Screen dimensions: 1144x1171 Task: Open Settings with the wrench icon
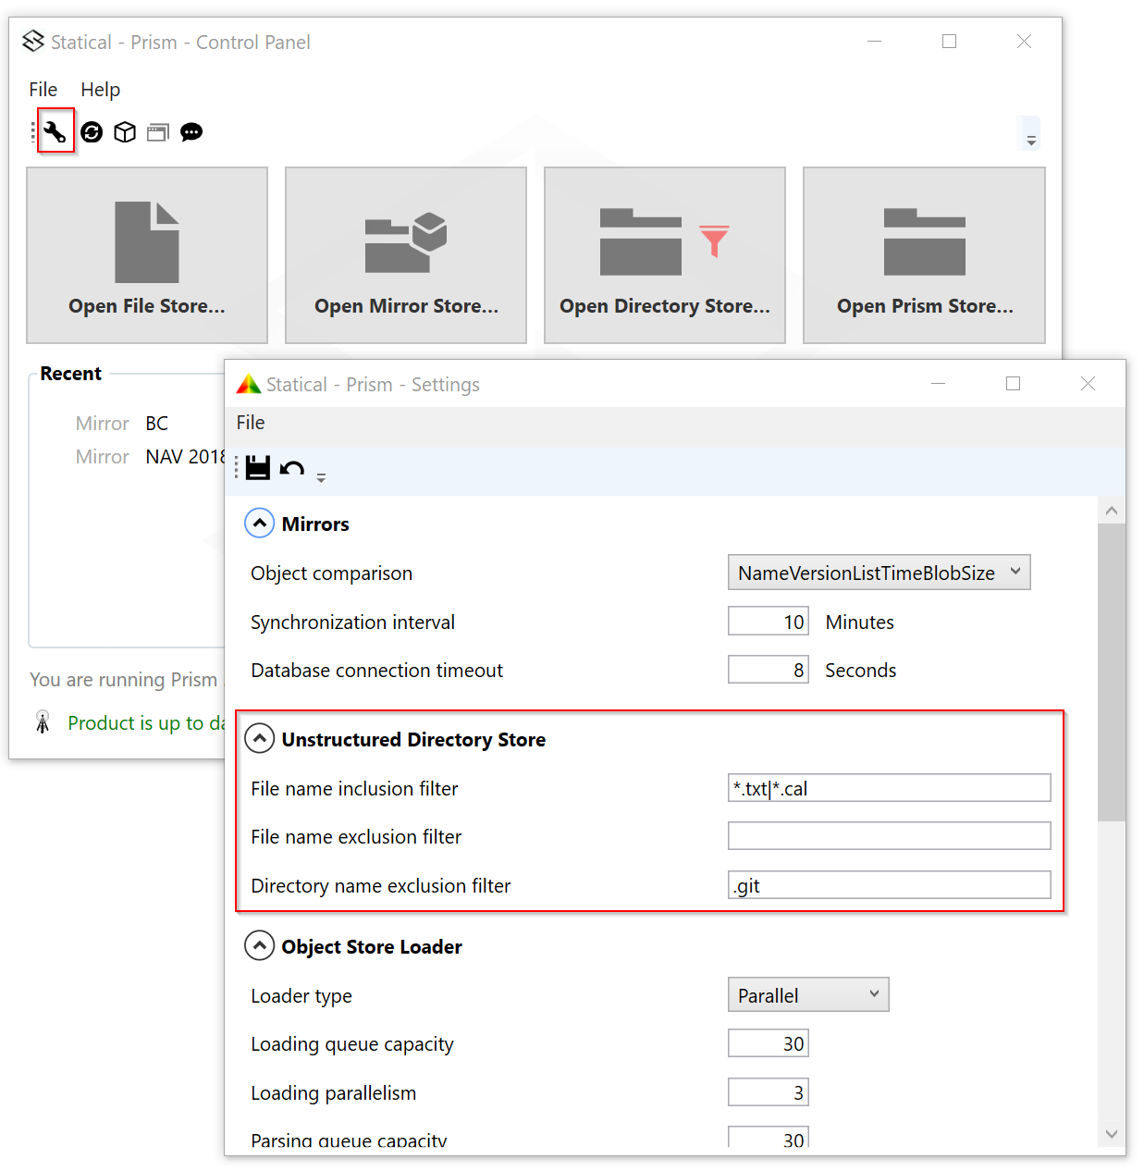(55, 131)
